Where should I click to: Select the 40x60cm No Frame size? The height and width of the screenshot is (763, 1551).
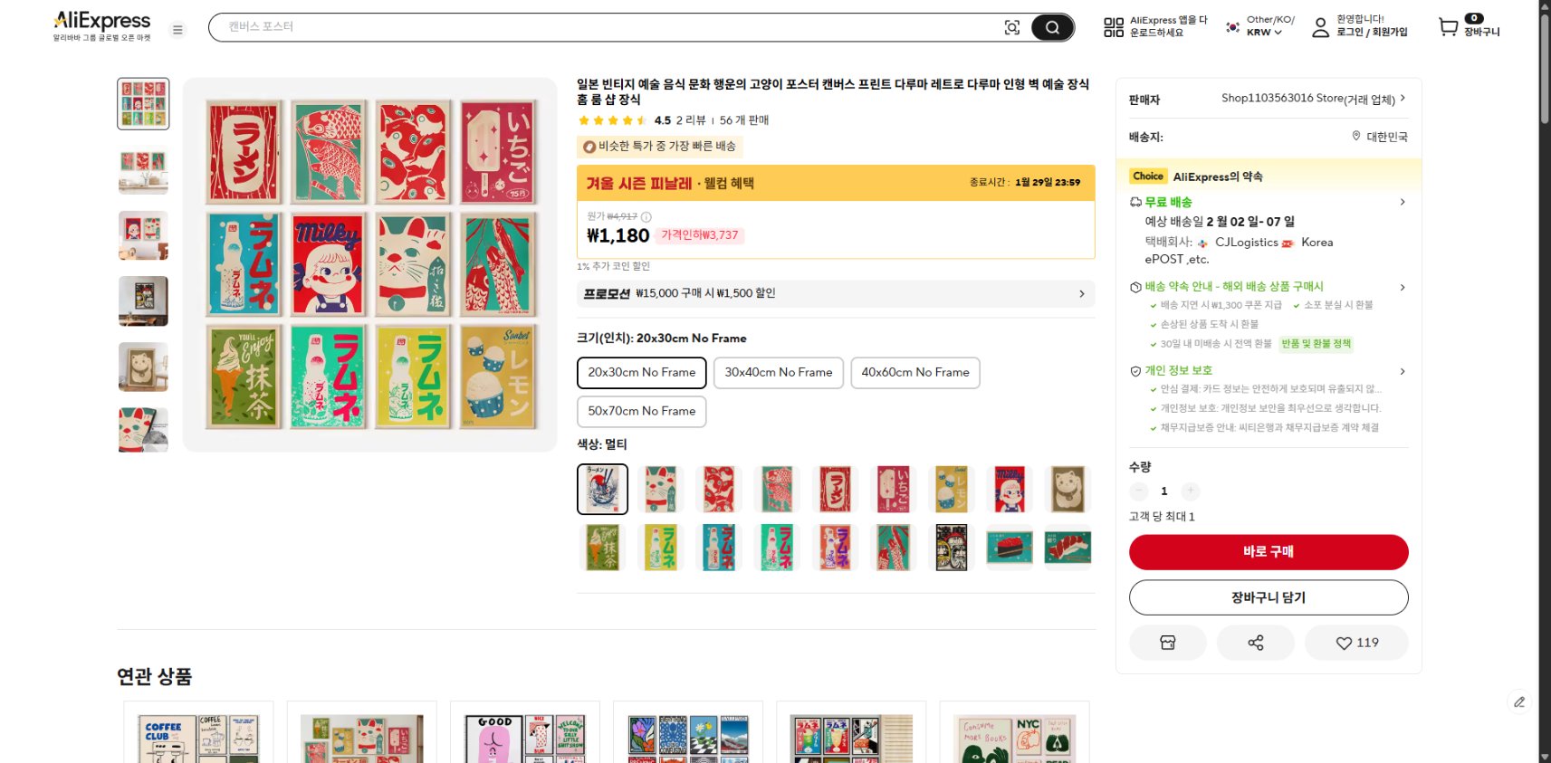914,373
